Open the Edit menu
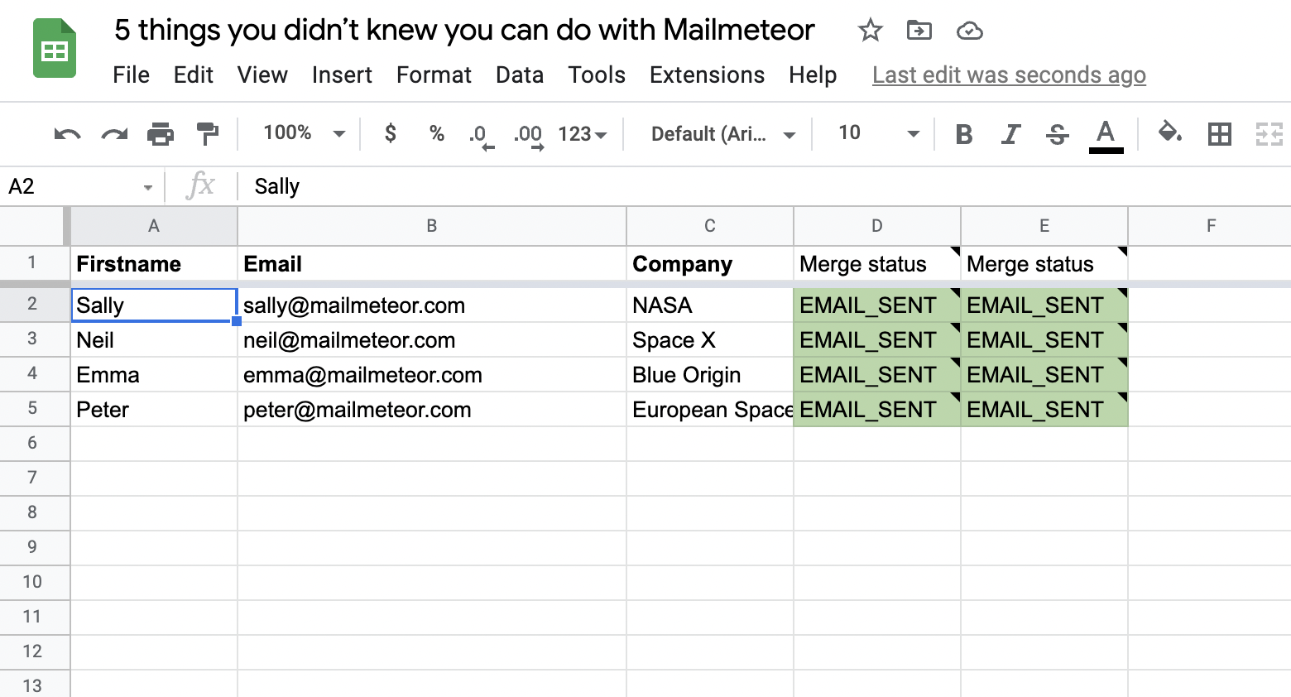Viewport: 1291px width, 697px height. (x=194, y=75)
